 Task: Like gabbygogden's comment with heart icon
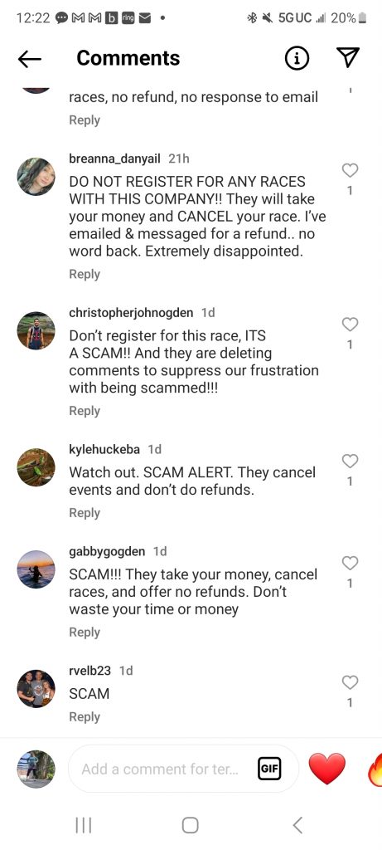point(350,564)
